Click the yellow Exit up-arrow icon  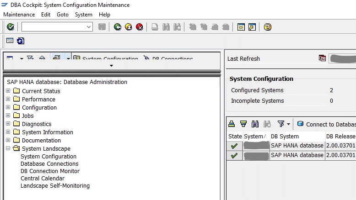click(x=129, y=27)
